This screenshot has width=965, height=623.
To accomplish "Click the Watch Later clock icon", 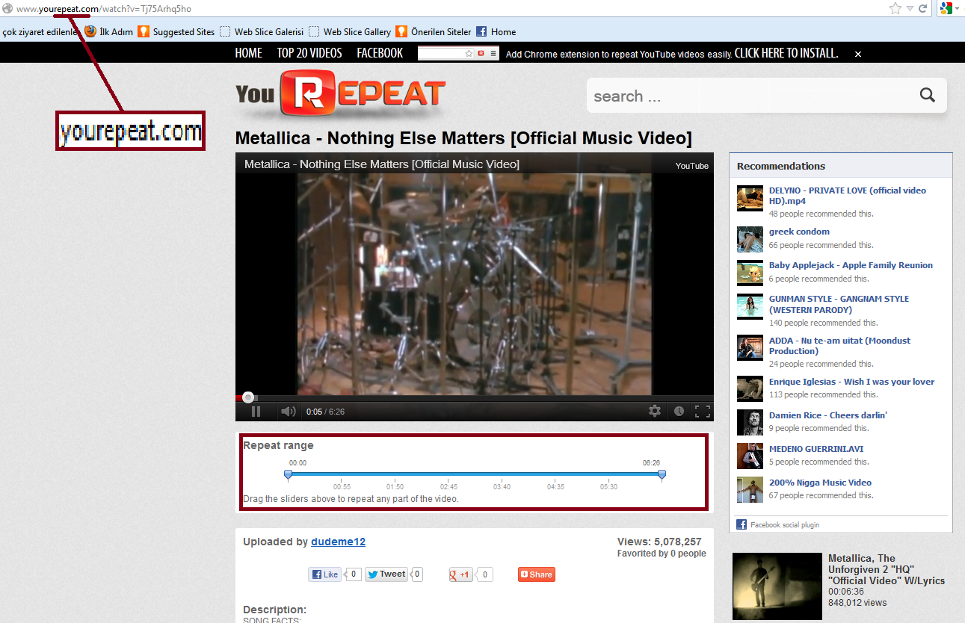I will click(679, 411).
